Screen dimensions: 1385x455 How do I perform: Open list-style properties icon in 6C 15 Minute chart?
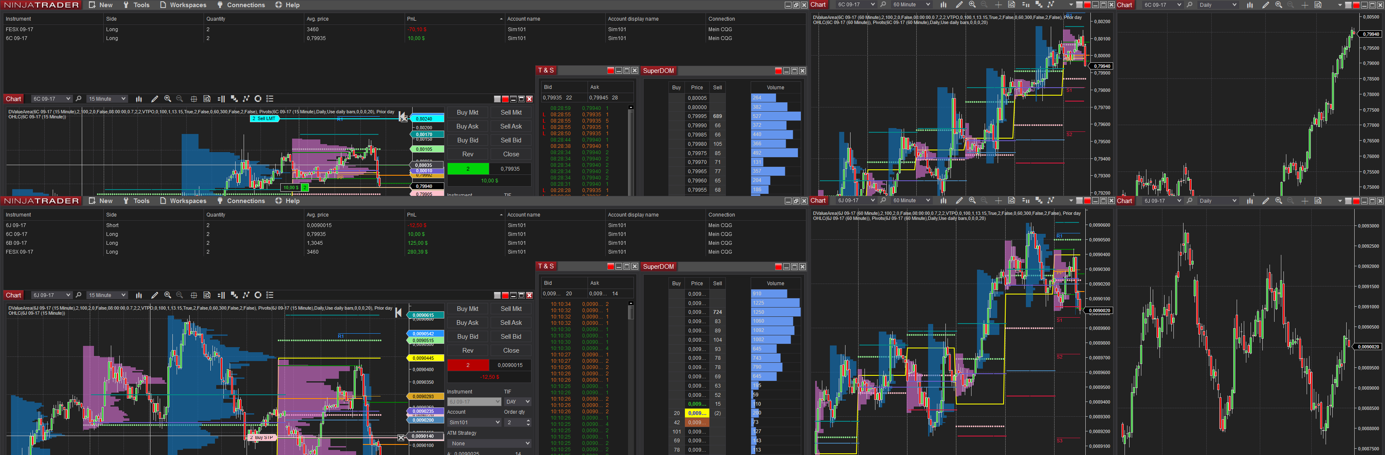(270, 99)
